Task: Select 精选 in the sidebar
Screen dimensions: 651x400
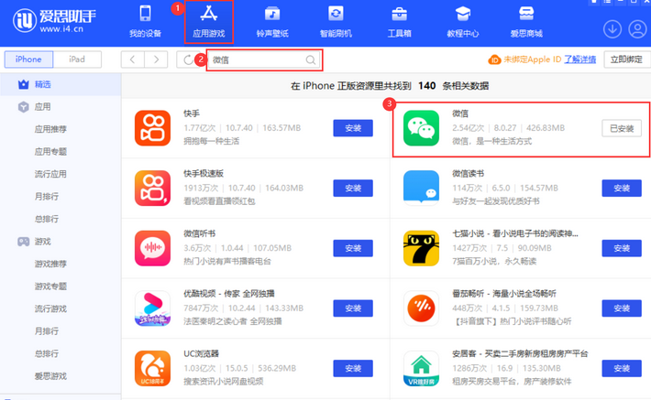Action: coord(61,84)
